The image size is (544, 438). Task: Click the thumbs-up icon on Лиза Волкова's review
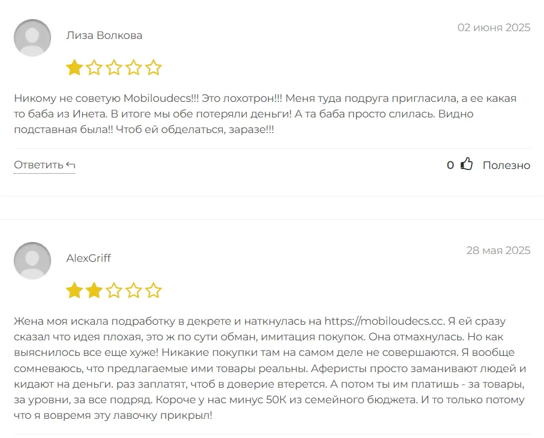pyautogui.click(x=467, y=164)
